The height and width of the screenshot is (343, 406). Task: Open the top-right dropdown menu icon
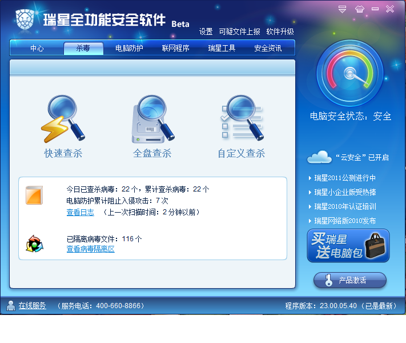pos(342,9)
